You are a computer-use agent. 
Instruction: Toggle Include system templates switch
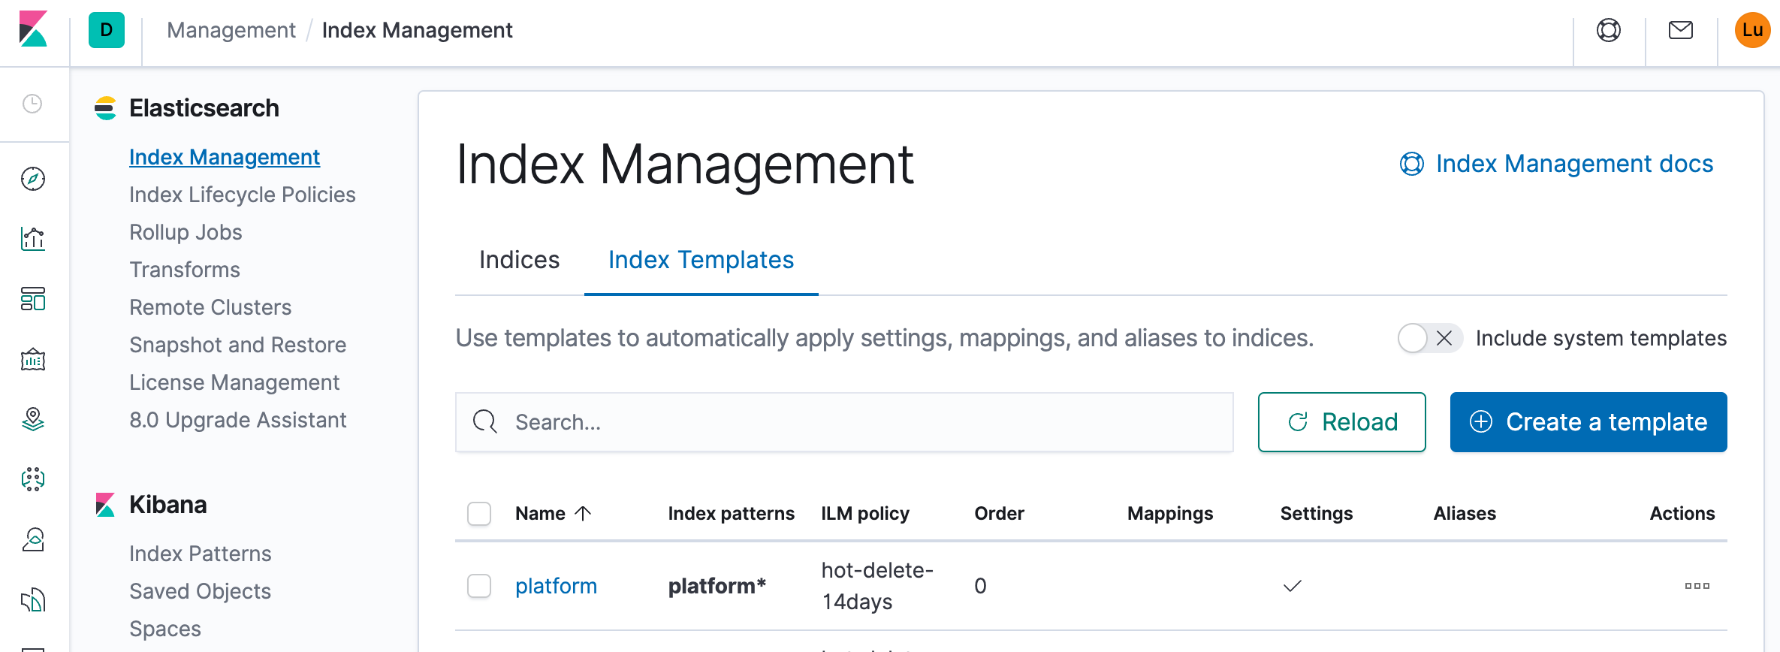pos(1430,338)
